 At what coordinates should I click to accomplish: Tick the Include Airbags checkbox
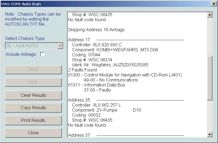point(42,54)
